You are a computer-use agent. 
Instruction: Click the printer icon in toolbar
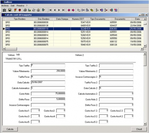(25, 10)
